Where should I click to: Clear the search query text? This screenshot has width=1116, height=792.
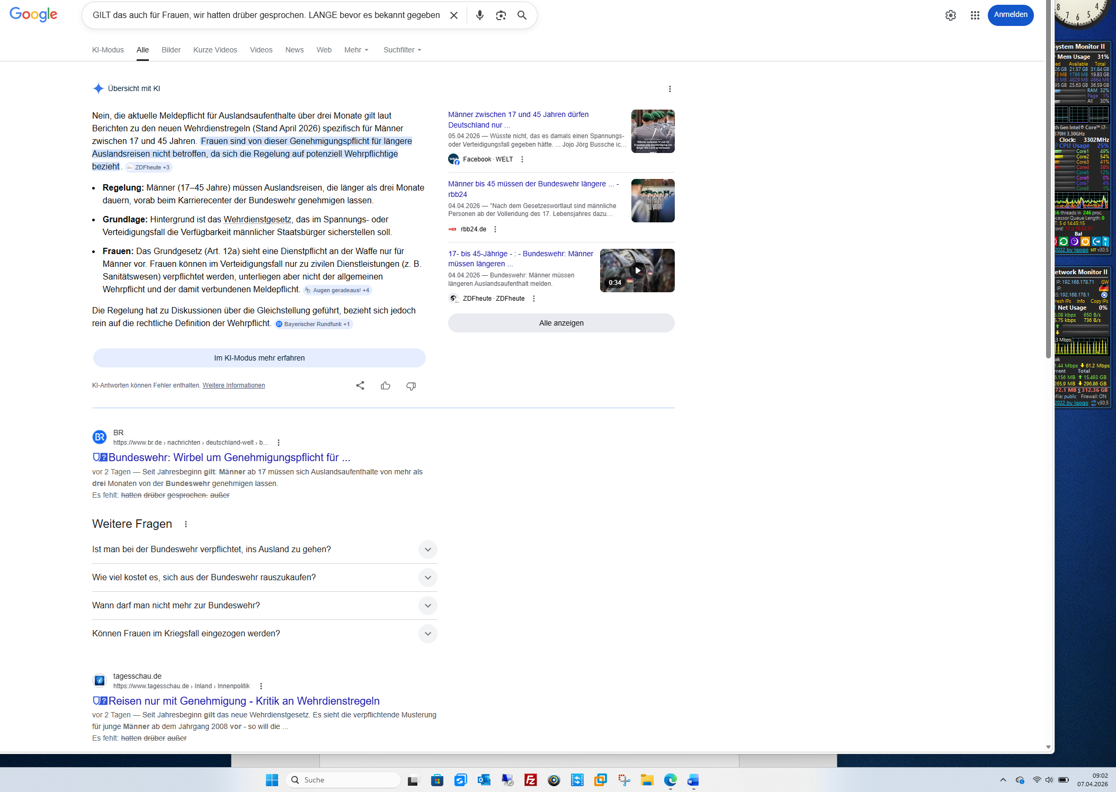point(454,15)
